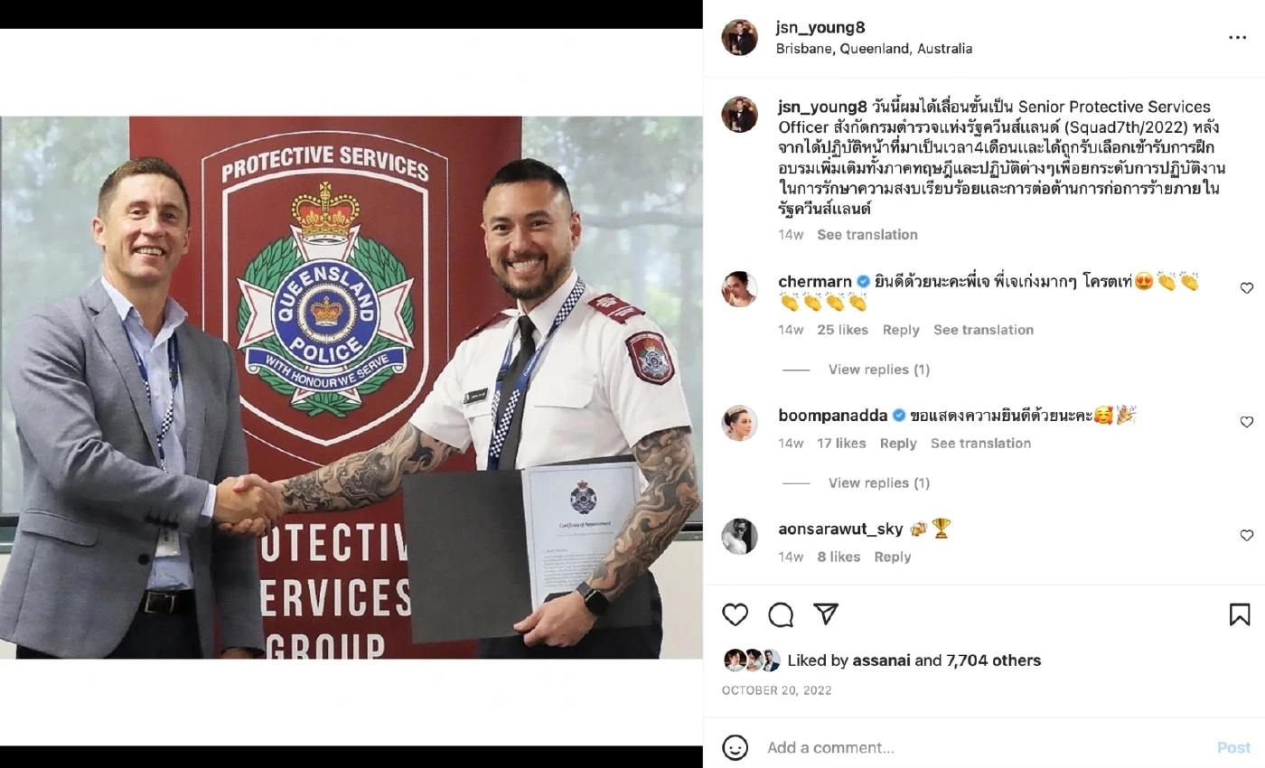Open chermarn's profile picture
The width and height of the screenshot is (1265, 768).
(739, 289)
